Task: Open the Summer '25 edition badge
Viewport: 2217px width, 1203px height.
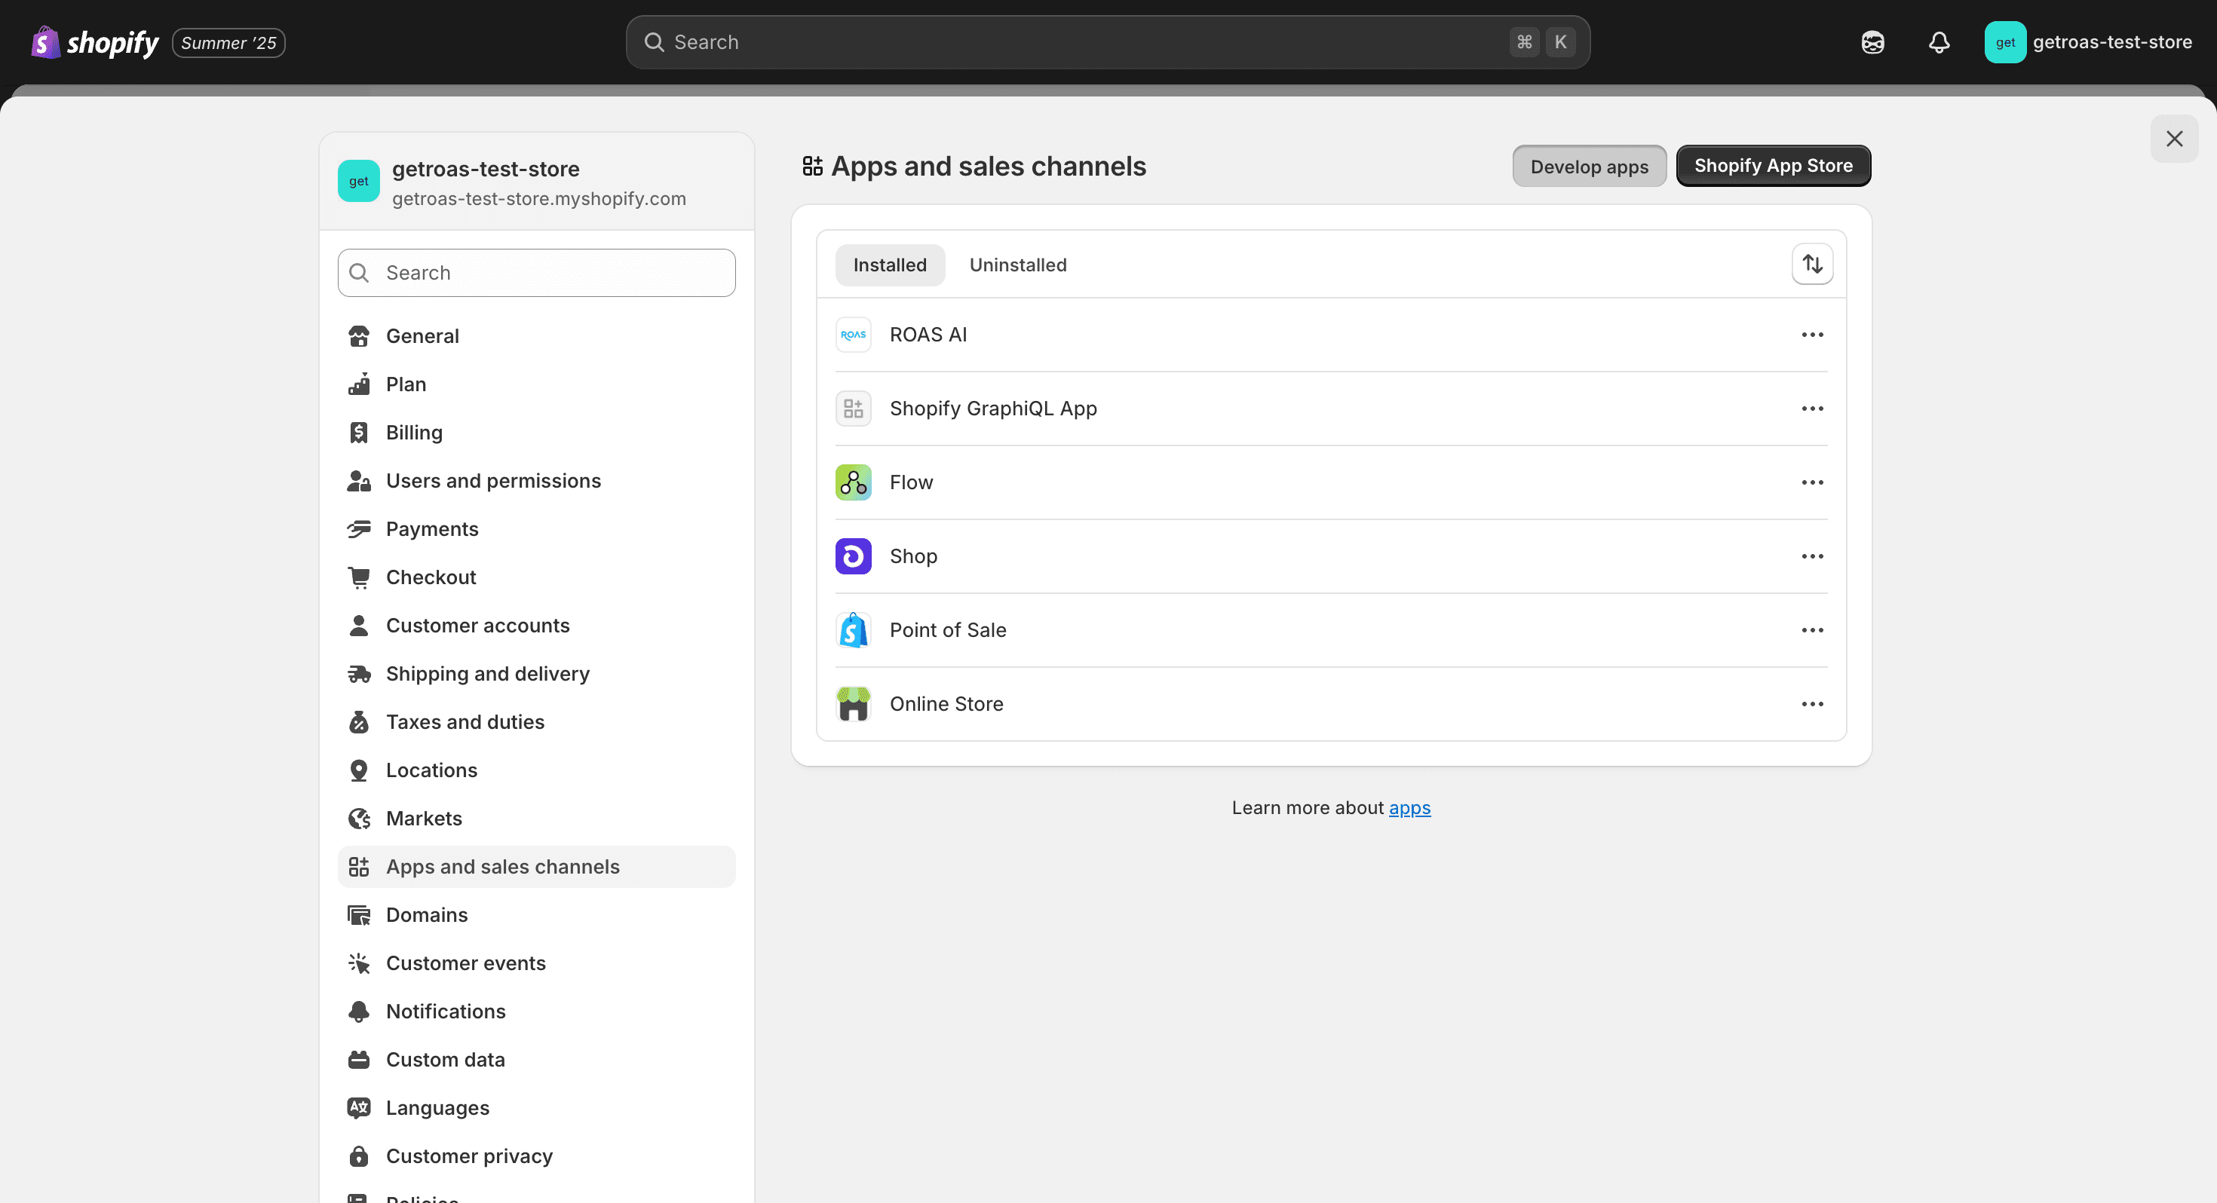Action: click(229, 42)
